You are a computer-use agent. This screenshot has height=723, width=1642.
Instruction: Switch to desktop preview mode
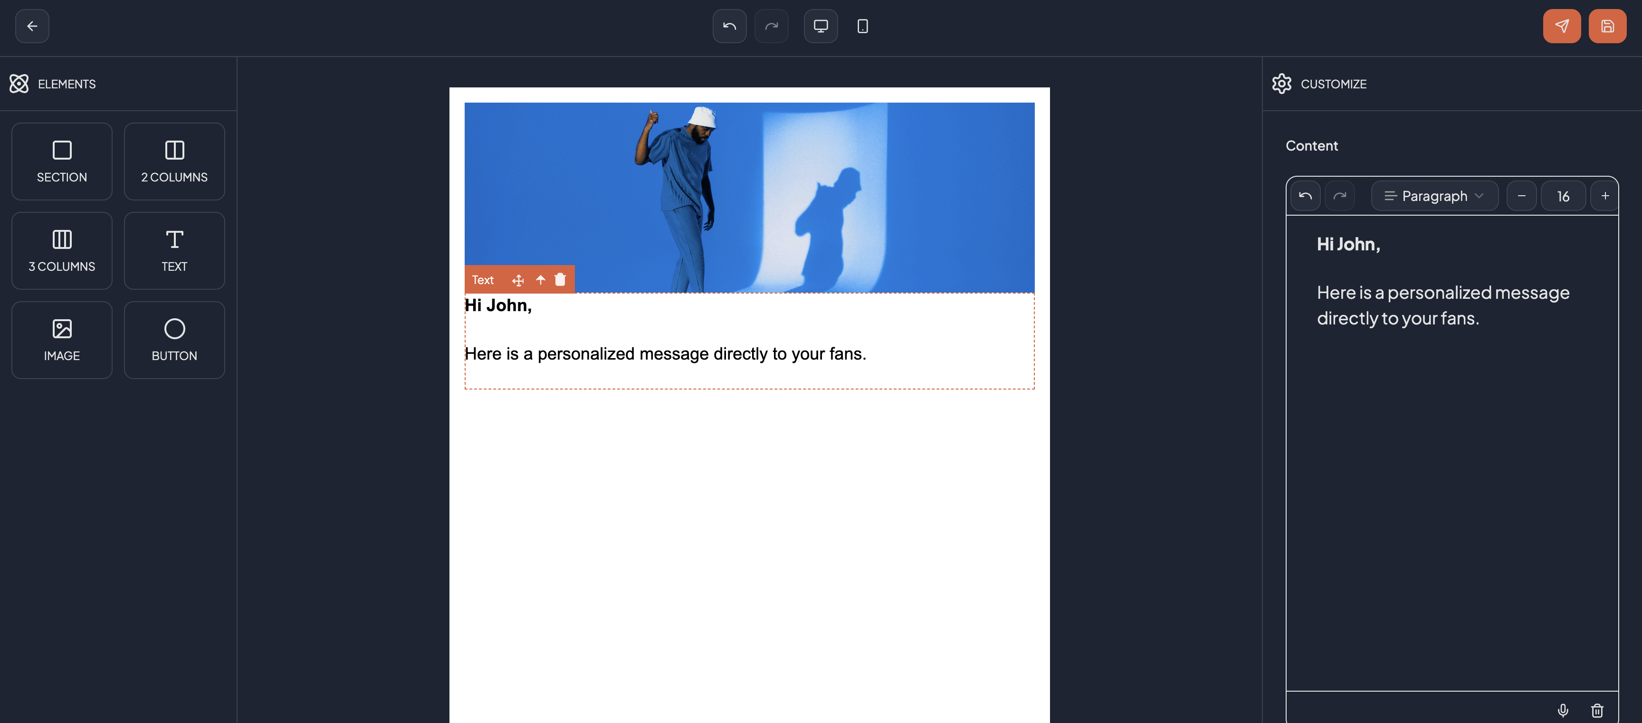(821, 26)
